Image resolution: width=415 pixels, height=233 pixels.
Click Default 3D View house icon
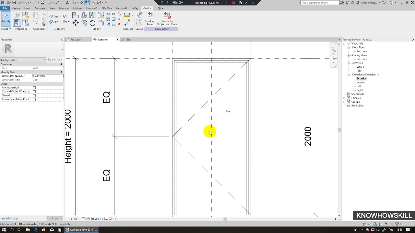point(74,3)
